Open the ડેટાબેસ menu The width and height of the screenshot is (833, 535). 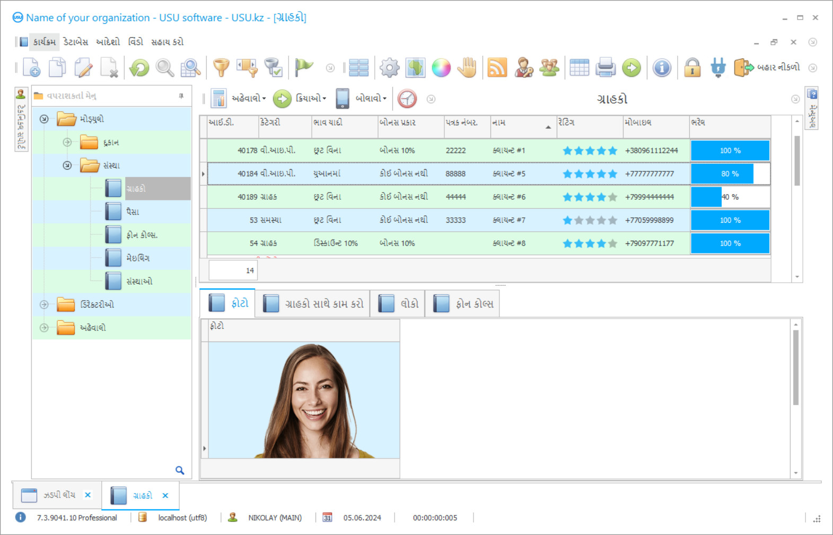[x=76, y=42]
